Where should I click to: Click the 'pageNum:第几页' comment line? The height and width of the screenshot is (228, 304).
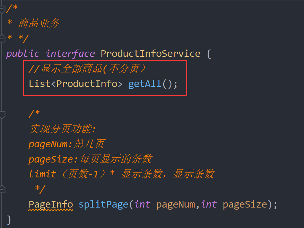coord(67,144)
